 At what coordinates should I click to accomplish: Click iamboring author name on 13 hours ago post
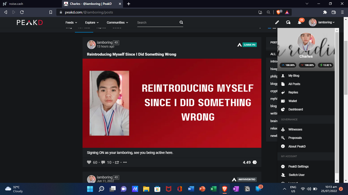[104, 43]
